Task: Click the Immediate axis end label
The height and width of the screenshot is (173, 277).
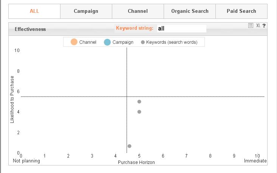Action: (x=255, y=161)
